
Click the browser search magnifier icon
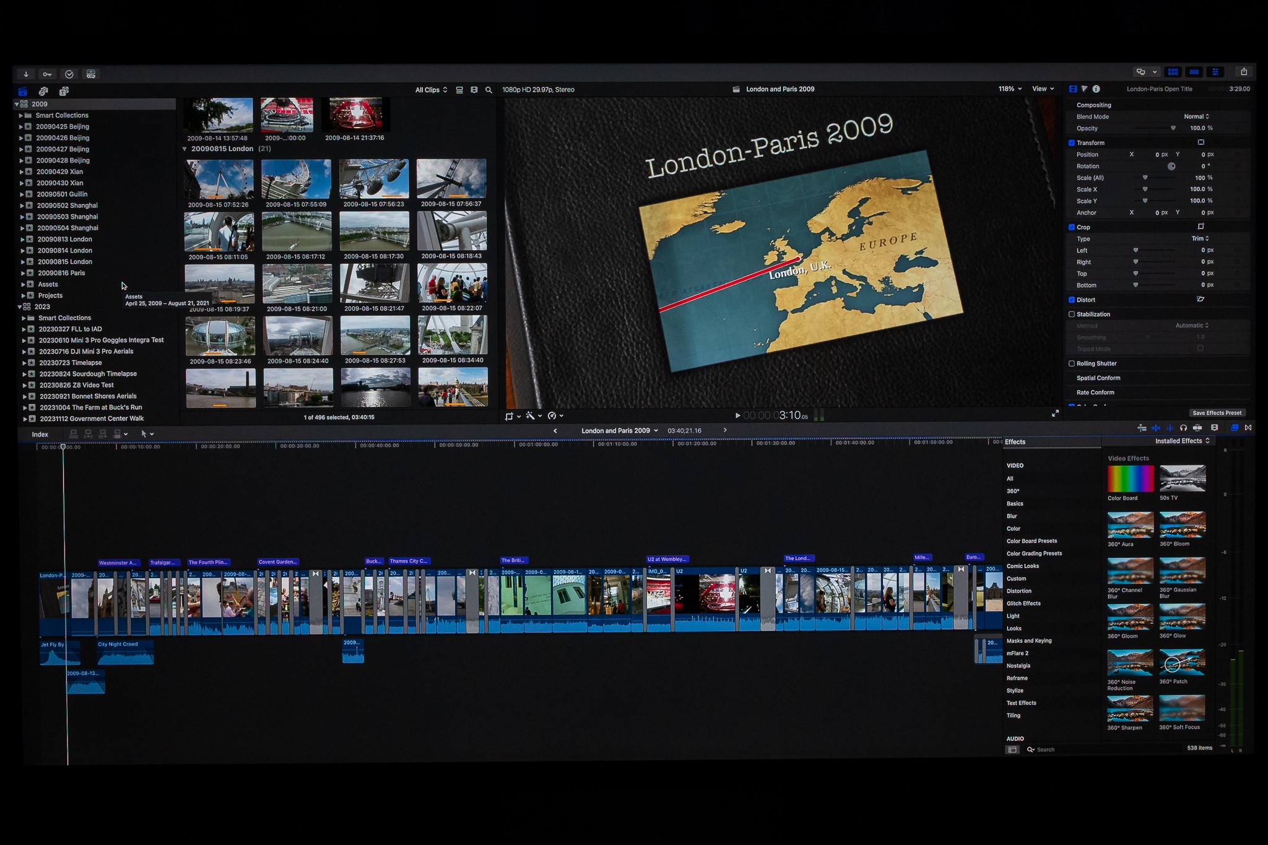click(489, 90)
